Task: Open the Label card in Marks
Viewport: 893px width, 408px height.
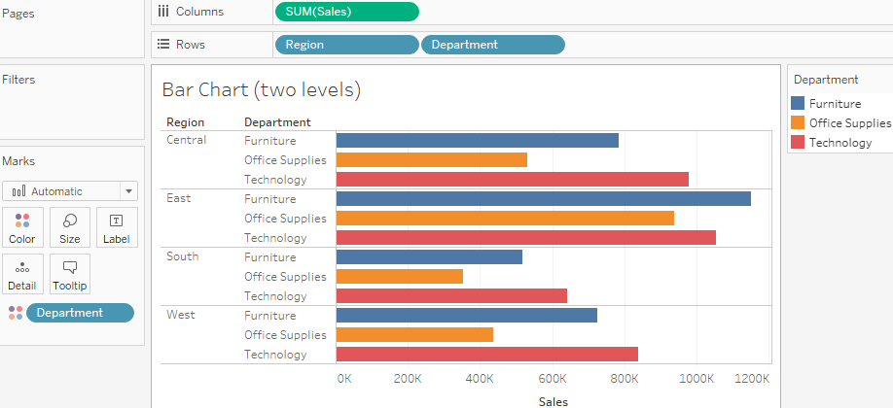Action: point(117,227)
